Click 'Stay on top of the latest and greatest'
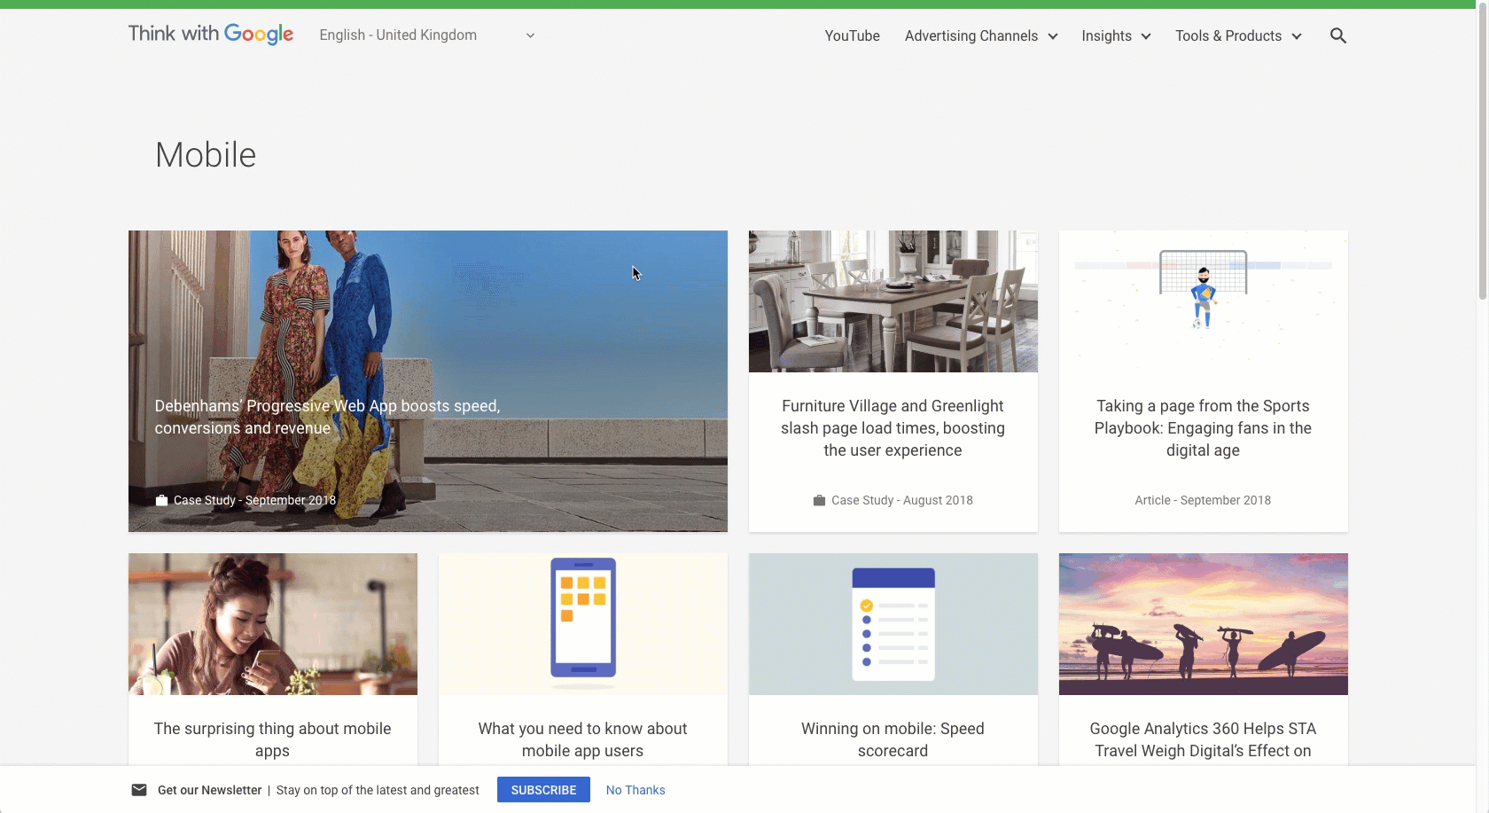This screenshot has height=813, width=1489. pos(378,790)
